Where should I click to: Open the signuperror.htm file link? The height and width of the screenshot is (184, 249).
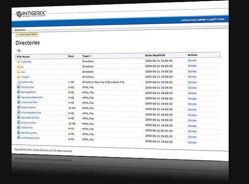[x=30, y=118]
